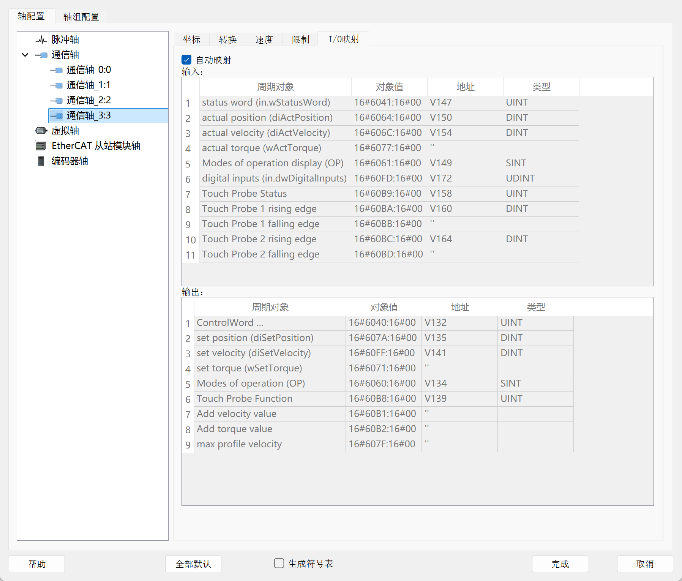Select 编码器轴 in the axis tree

click(x=70, y=161)
